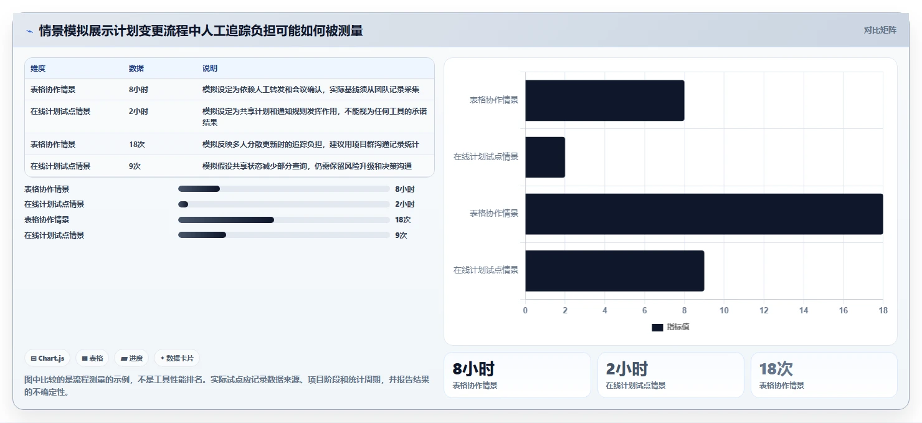
Task: Click the x-axis tick label 14
Action: 804,310
